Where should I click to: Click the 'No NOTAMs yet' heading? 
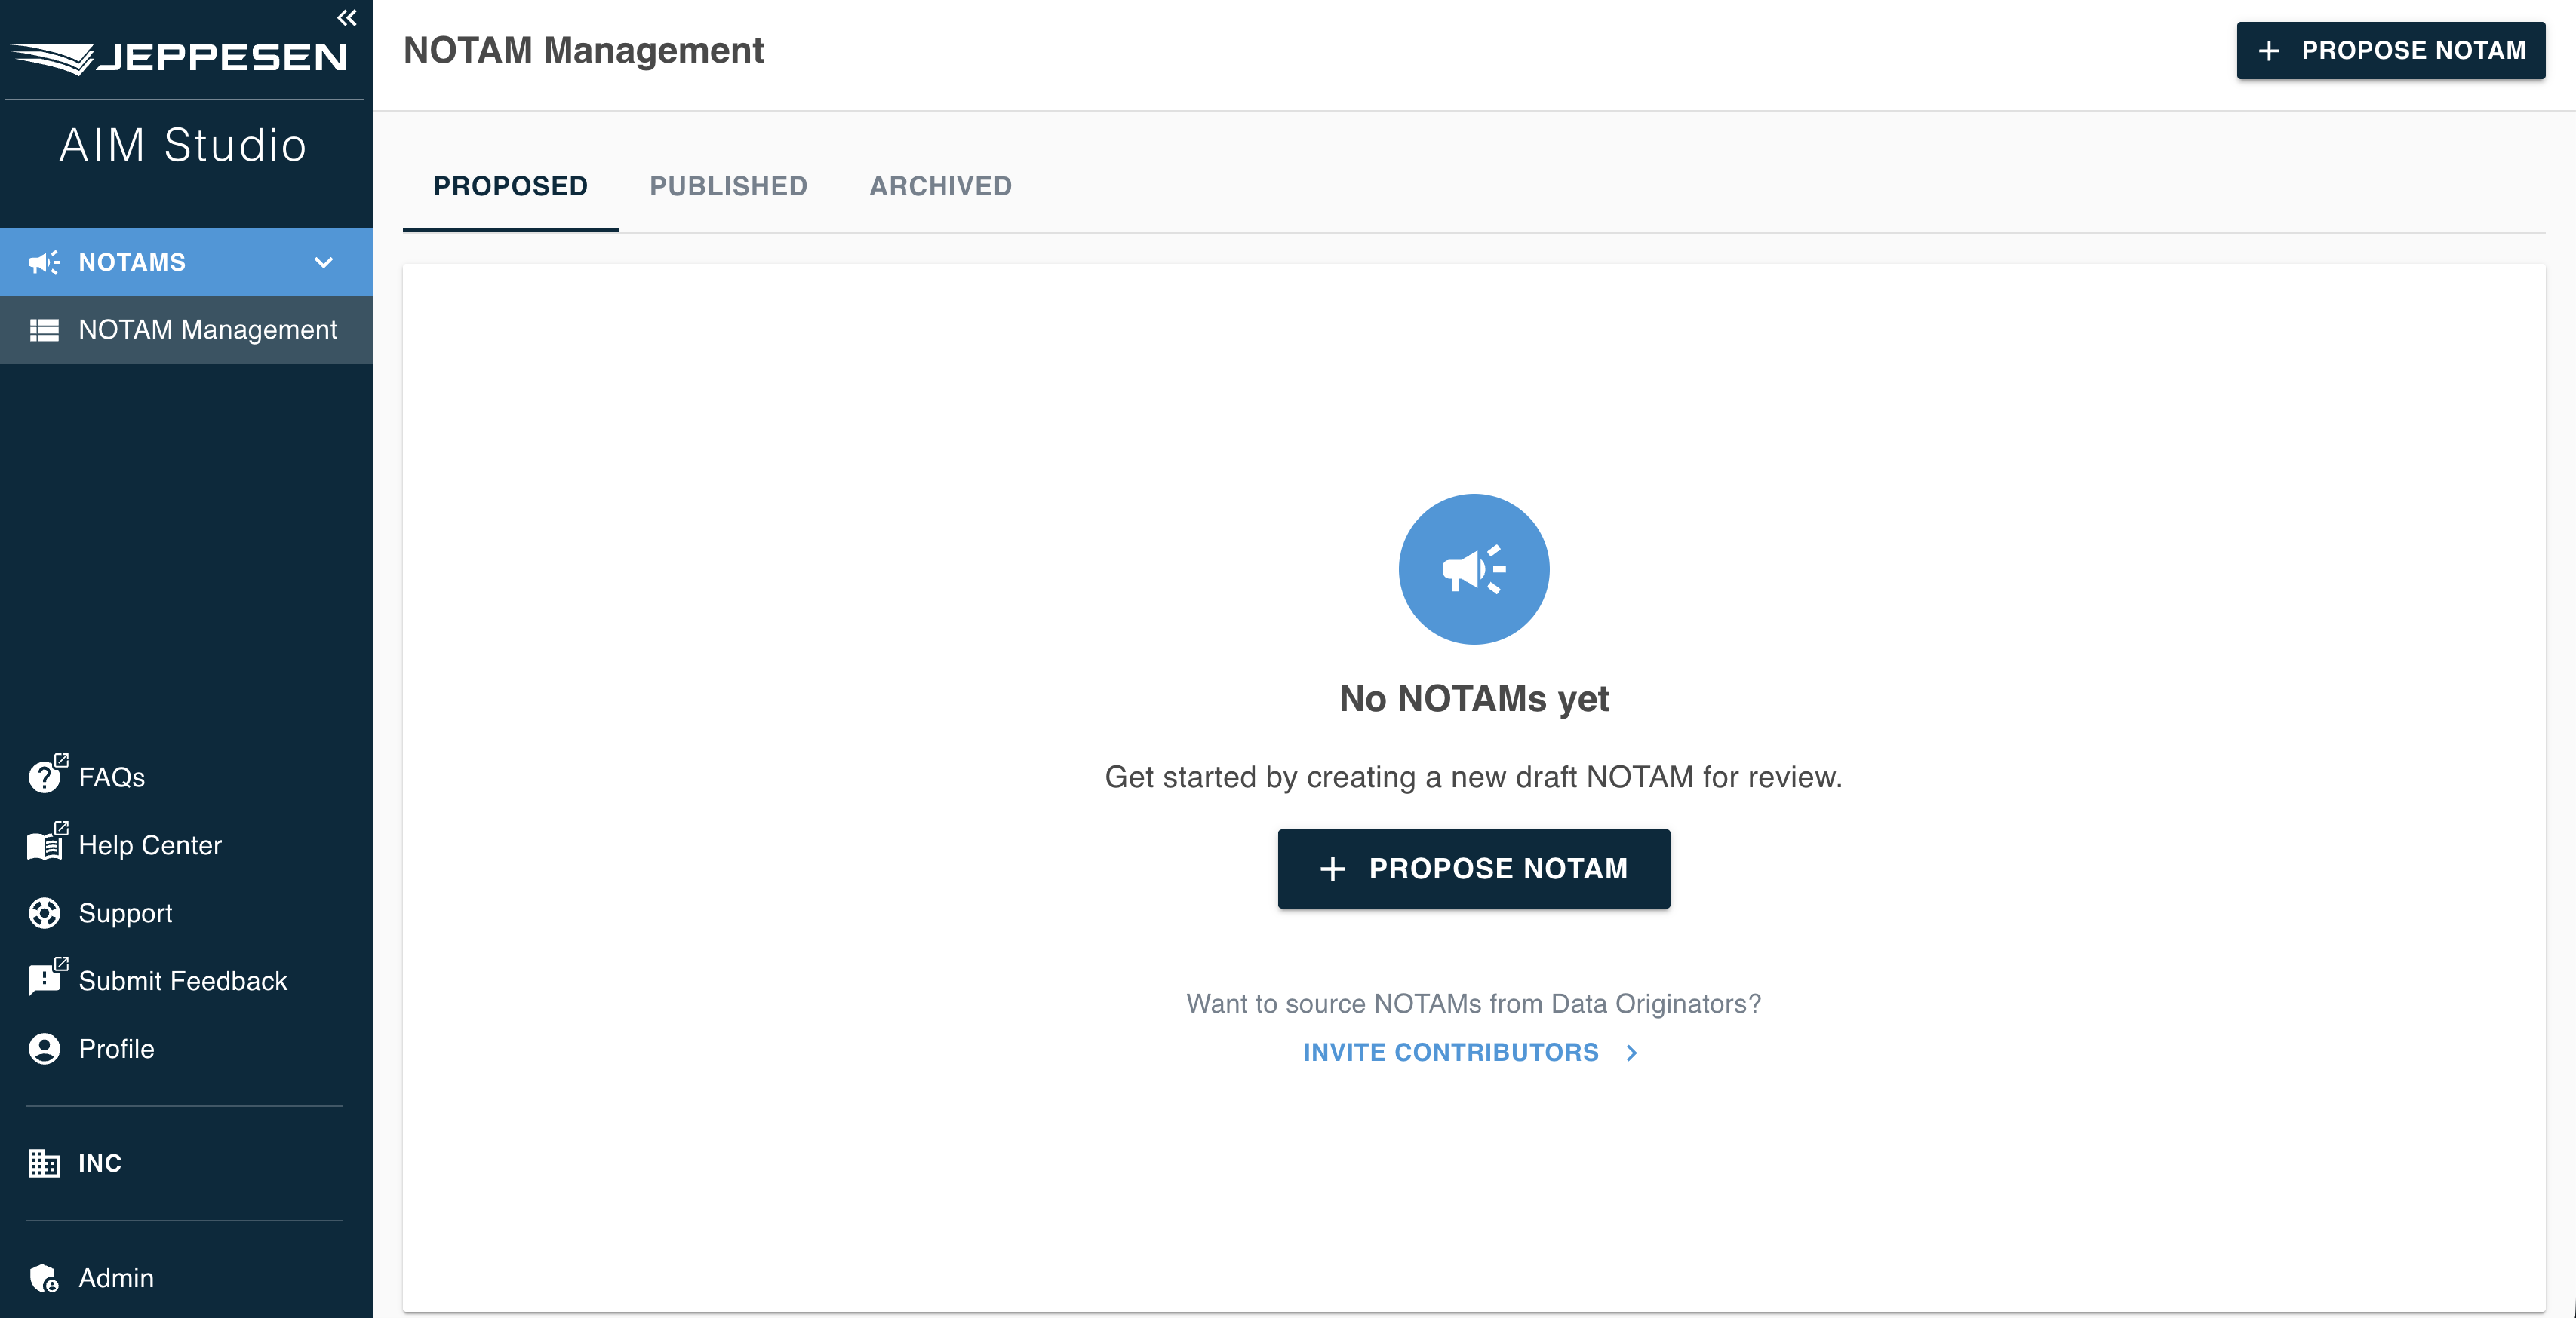pos(1473,700)
